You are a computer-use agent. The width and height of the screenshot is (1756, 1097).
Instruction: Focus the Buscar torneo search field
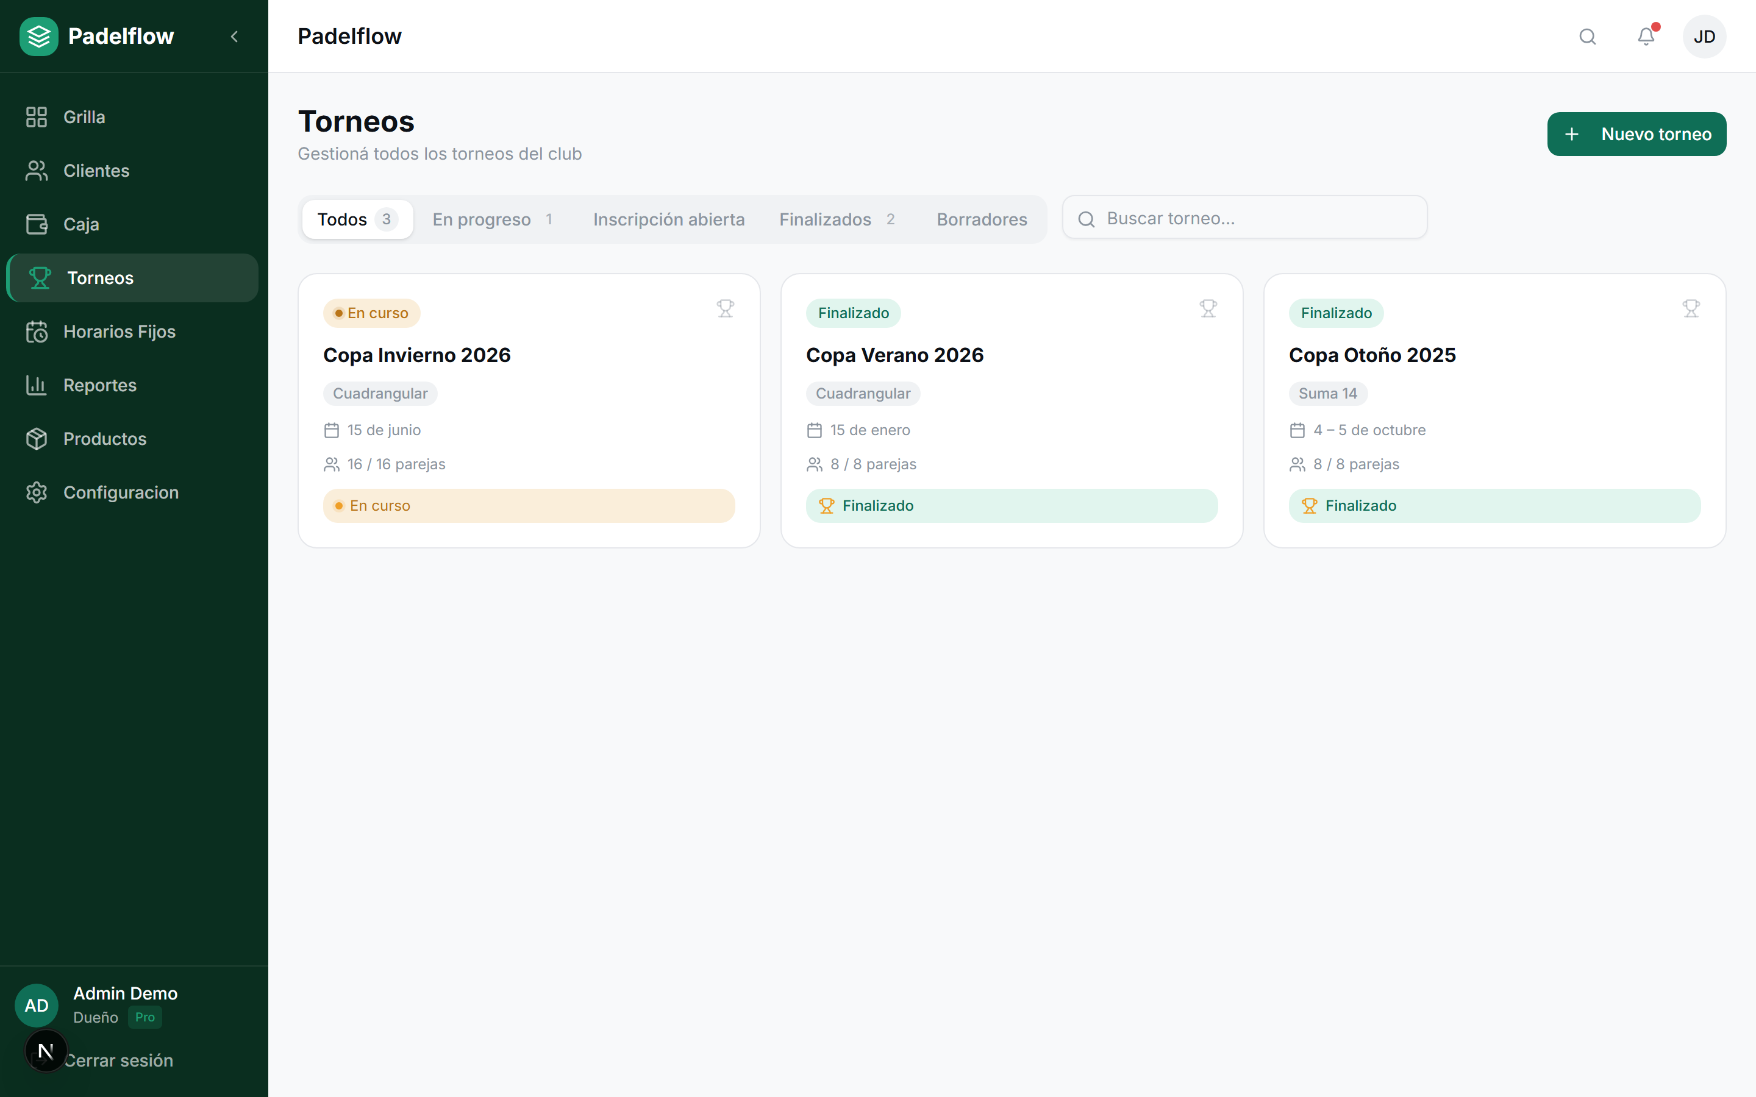(x=1244, y=218)
